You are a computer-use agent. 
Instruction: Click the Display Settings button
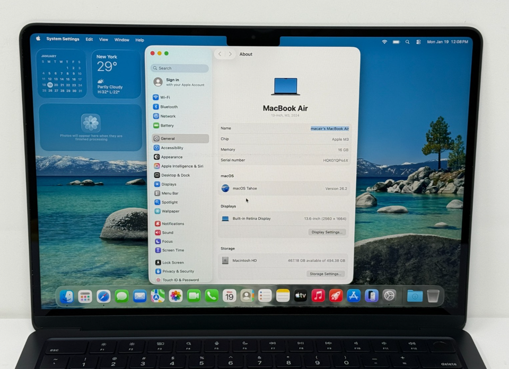click(327, 232)
